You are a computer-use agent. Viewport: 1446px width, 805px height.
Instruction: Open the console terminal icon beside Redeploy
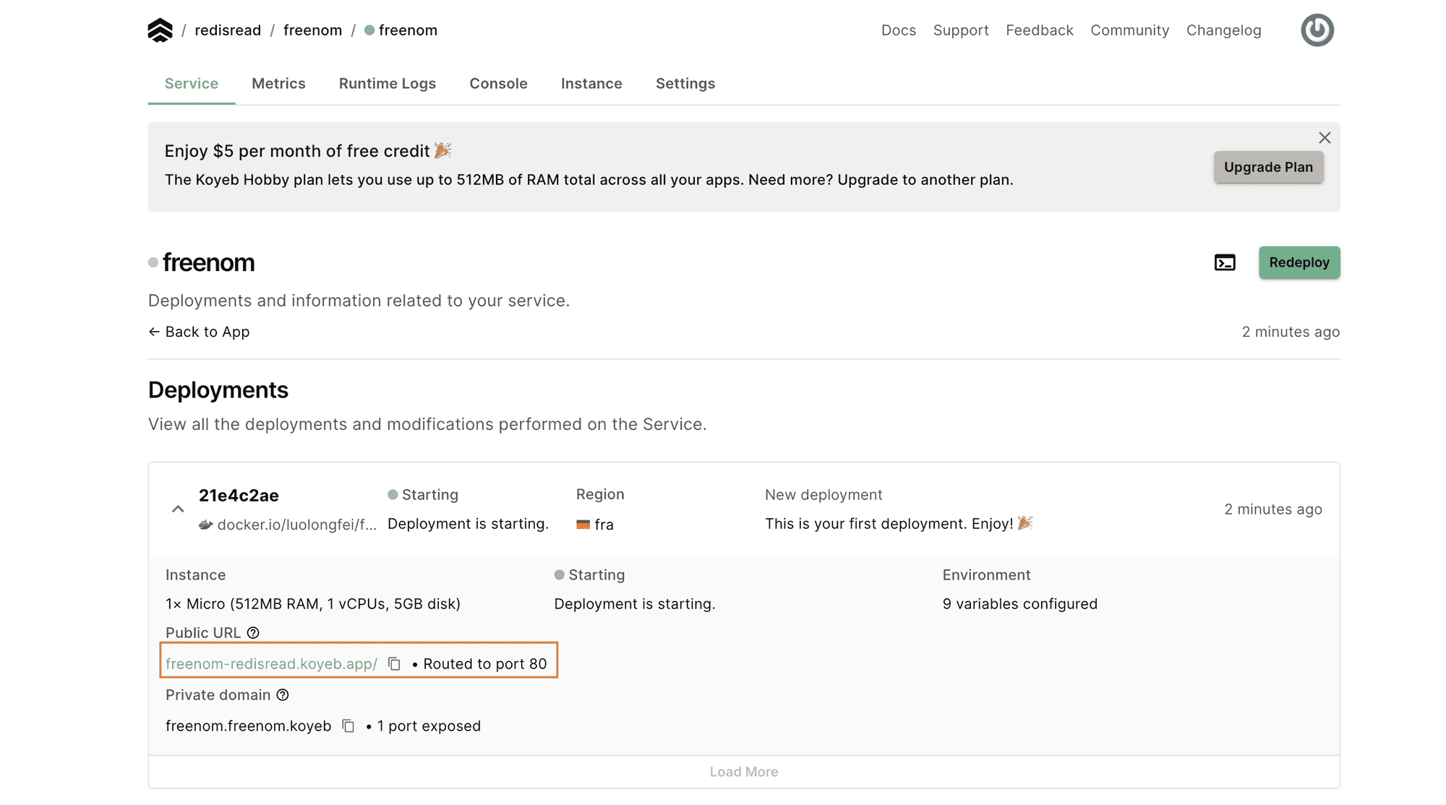click(x=1225, y=262)
